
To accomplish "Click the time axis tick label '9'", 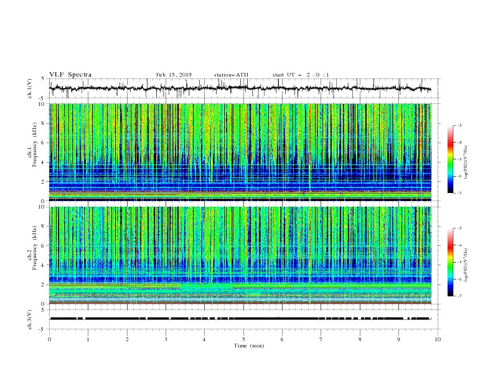I will tap(398, 339).
